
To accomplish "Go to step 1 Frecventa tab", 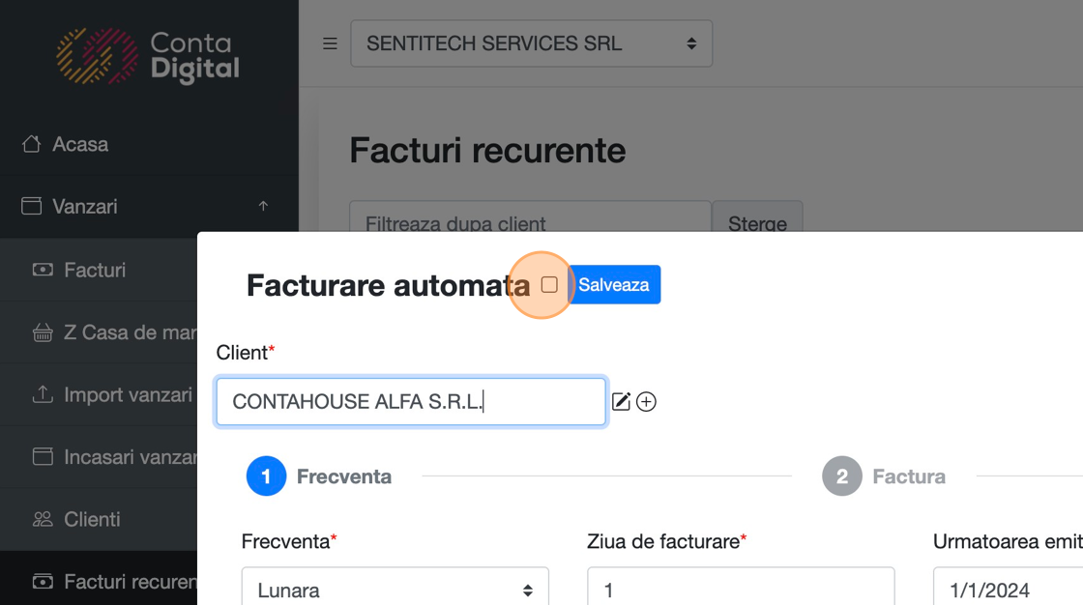I will click(x=266, y=476).
